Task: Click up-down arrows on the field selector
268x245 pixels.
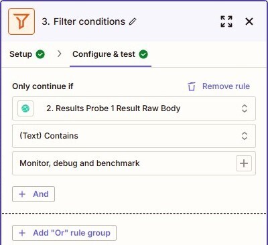Action: [x=245, y=108]
